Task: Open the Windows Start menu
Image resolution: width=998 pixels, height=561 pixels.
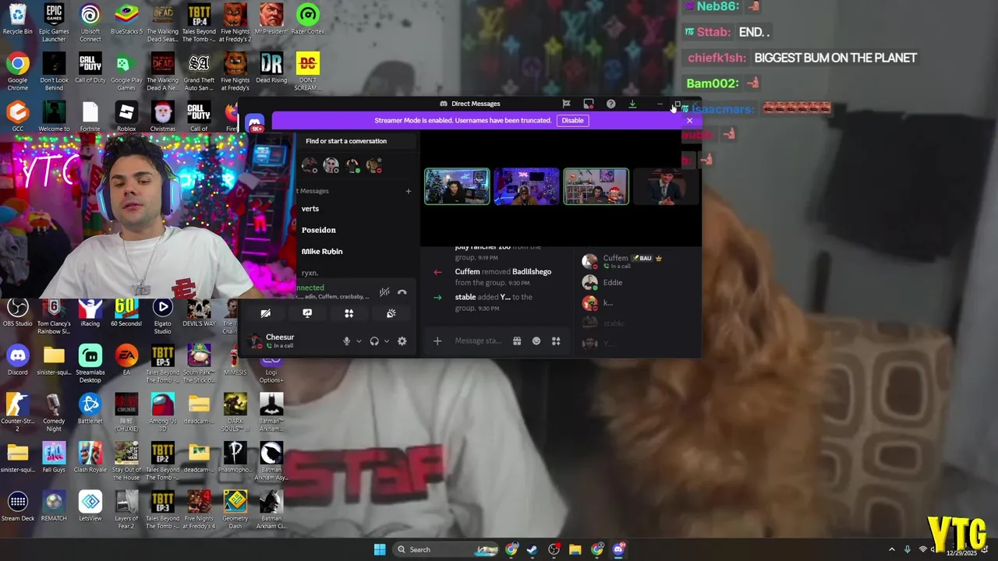Action: [x=380, y=549]
